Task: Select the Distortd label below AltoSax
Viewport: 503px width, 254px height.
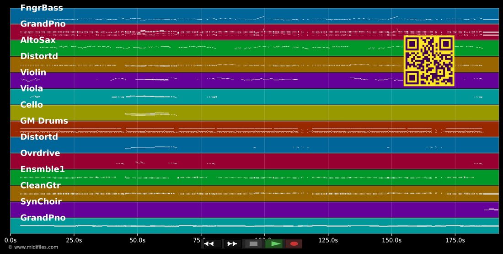Action: coord(39,56)
